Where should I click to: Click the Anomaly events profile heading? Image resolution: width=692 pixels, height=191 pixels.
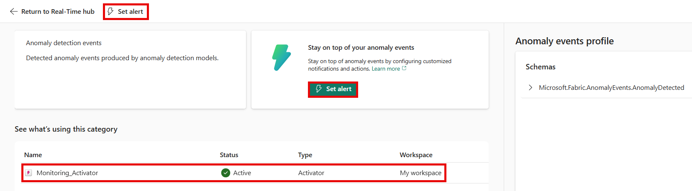pyautogui.click(x=564, y=41)
